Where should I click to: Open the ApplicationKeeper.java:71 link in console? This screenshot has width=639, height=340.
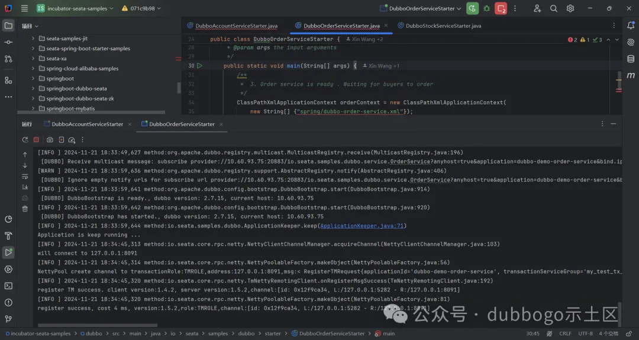coord(362,226)
